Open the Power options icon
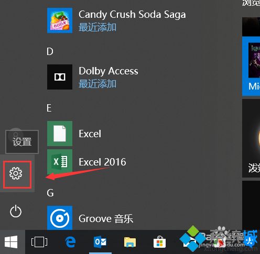Image resolution: width=260 pixels, height=254 pixels. [x=16, y=211]
